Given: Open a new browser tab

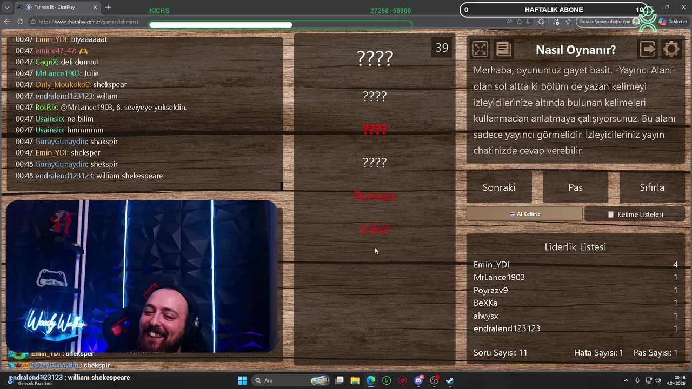Looking at the screenshot, I should [x=108, y=7].
